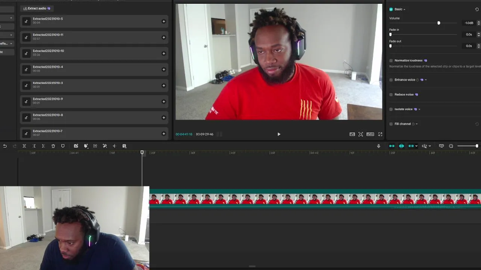Enable Normalize loudness checkbox

[391, 60]
